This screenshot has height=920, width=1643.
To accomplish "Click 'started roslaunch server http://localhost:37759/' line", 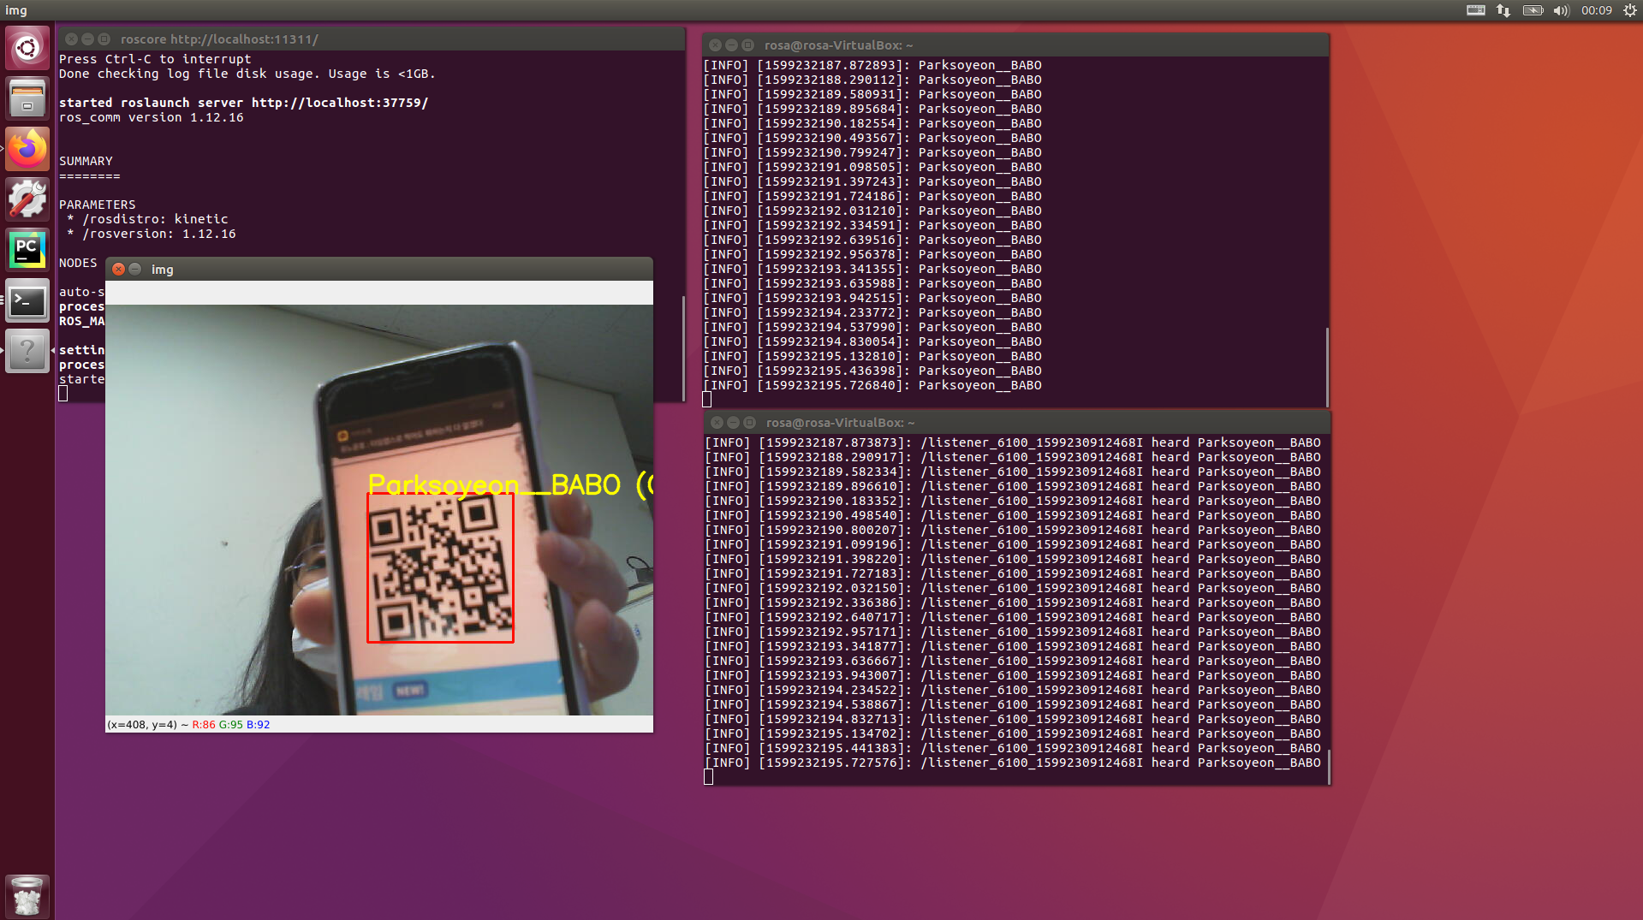I will 244,103.
